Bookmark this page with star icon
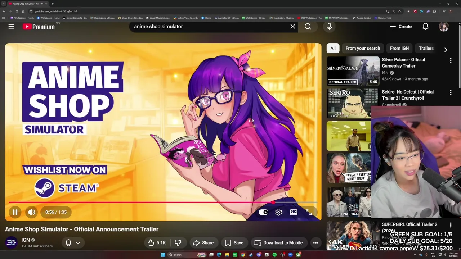The height and width of the screenshot is (259, 461). (x=399, y=11)
